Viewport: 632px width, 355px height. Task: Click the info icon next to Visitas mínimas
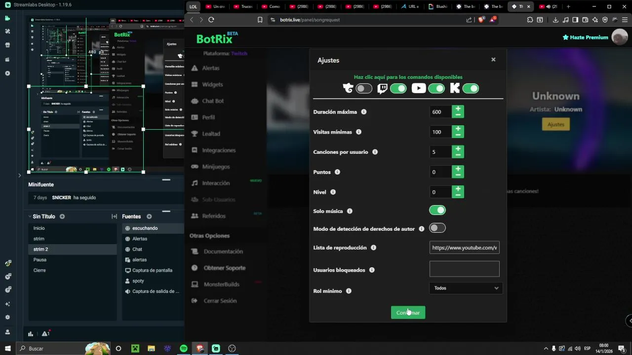[x=359, y=132]
